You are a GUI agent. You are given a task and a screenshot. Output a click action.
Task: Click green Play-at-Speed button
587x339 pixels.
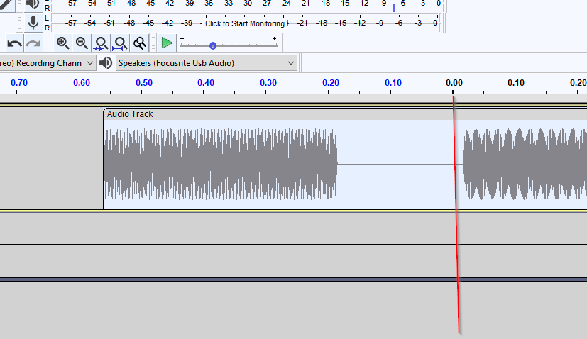(x=167, y=43)
